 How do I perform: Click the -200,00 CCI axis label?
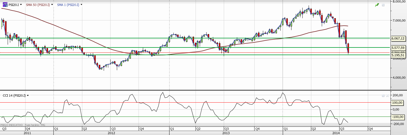(x=398, y=124)
